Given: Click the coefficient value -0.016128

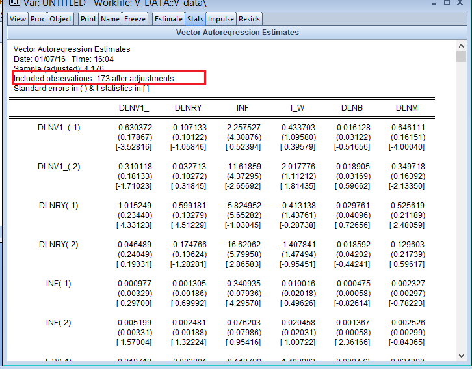Looking at the screenshot, I should pyautogui.click(x=352, y=128).
